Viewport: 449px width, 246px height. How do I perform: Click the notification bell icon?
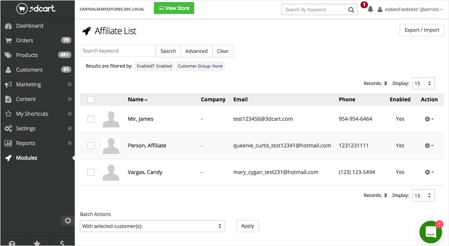(x=370, y=9)
